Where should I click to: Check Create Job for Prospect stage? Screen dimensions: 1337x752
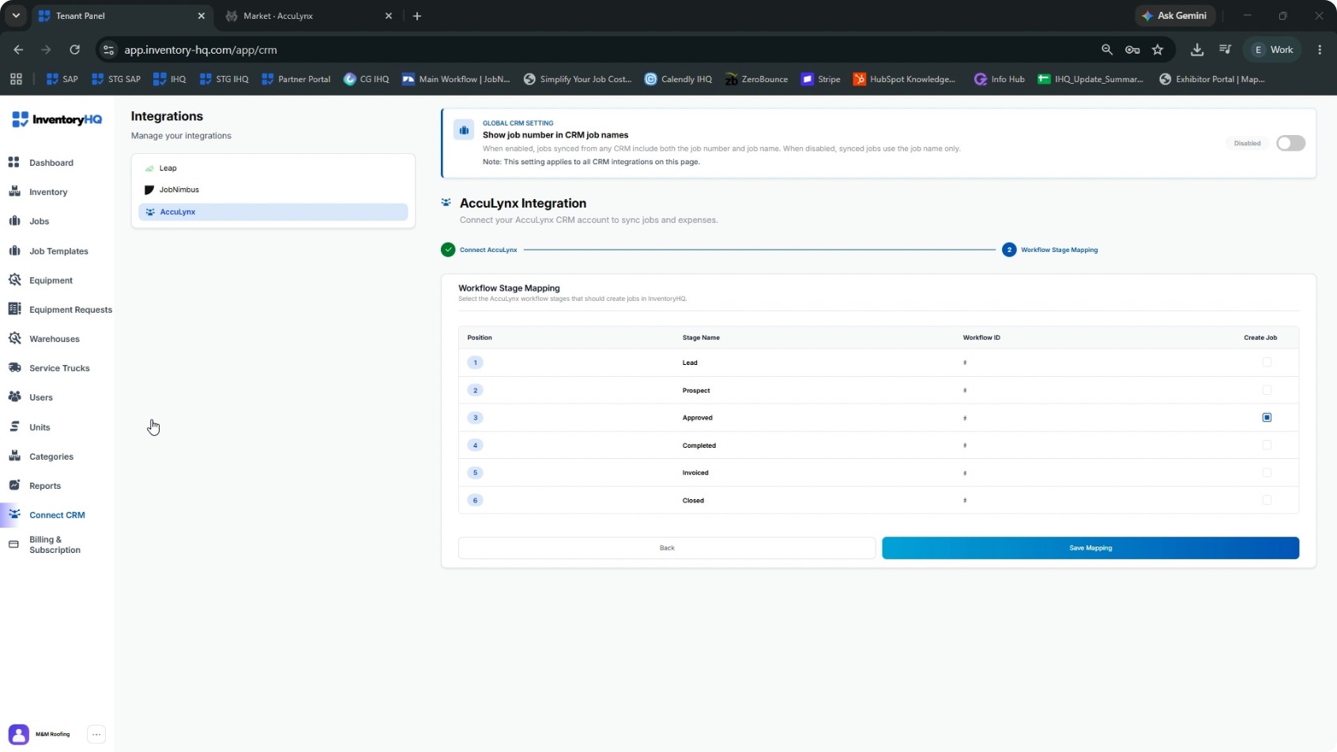tap(1267, 389)
